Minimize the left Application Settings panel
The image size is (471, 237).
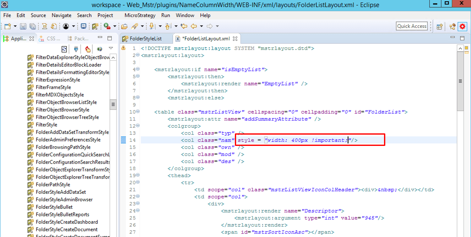coord(100,38)
